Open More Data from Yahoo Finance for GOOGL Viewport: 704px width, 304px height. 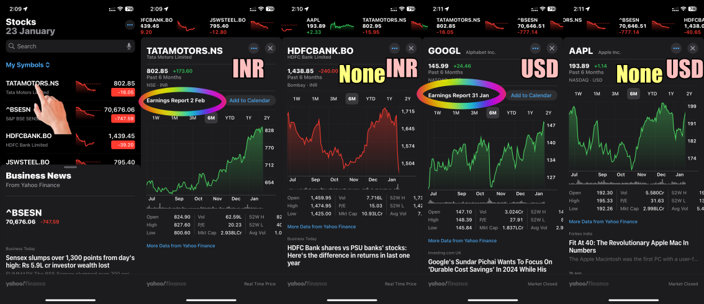(x=463, y=240)
